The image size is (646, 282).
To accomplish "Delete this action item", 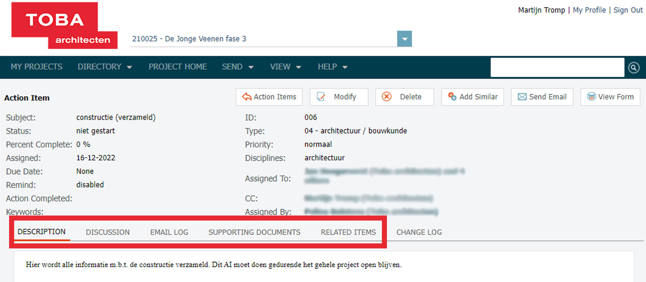I will (404, 97).
